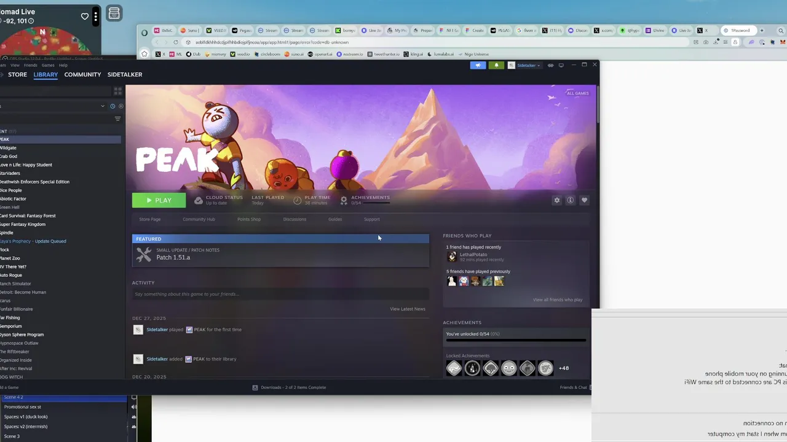787x442 pixels.
Task: Click the achievements progress bar
Action: click(516, 339)
